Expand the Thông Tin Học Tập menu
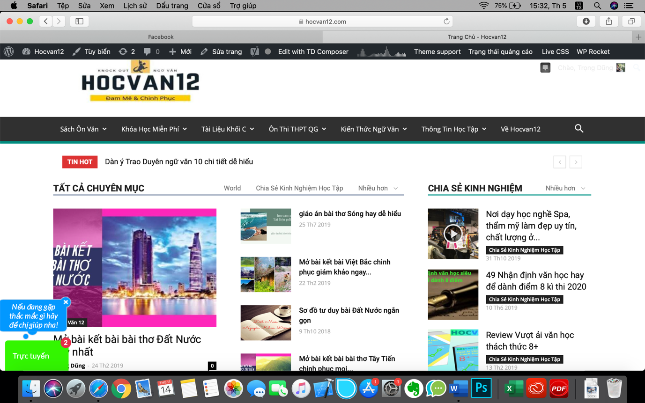Screen dimensions: 645x403 click(x=454, y=129)
